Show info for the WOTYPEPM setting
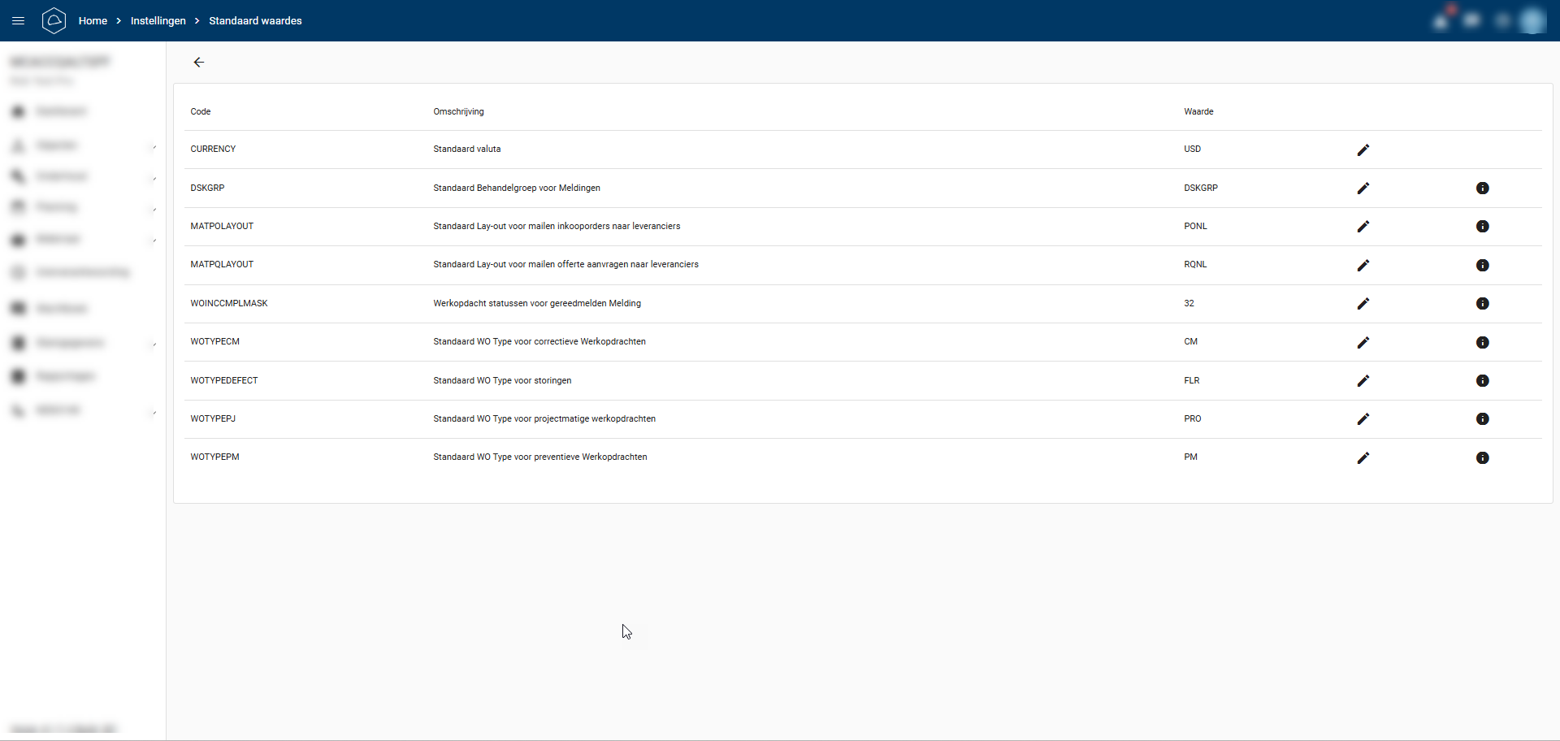1560x741 pixels. [x=1482, y=458]
